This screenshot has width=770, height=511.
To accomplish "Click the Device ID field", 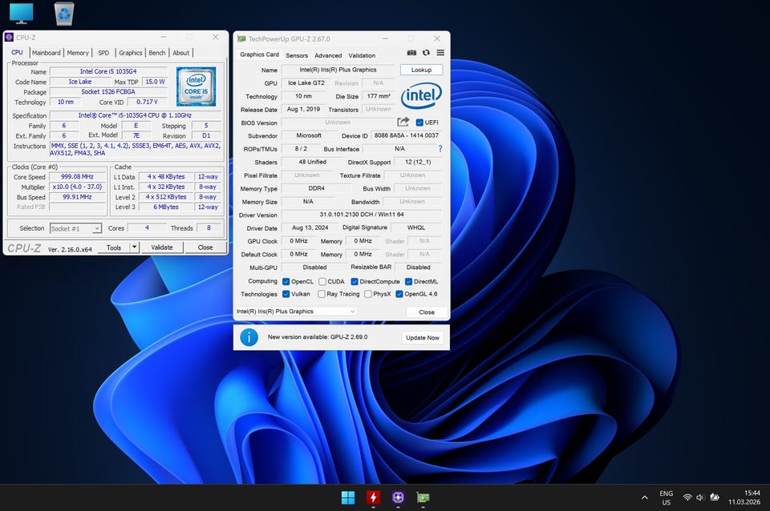I will click(x=406, y=135).
